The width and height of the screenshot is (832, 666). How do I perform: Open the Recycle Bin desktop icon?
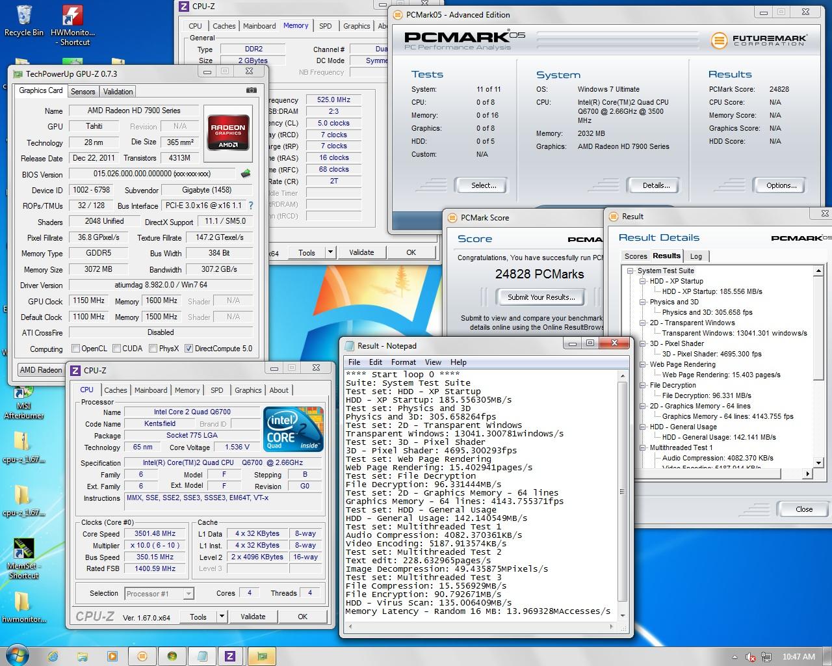[23, 21]
